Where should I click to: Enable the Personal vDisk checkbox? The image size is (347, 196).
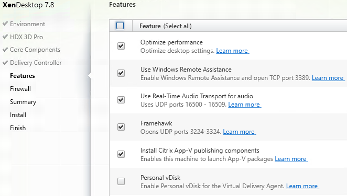pyautogui.click(x=121, y=181)
